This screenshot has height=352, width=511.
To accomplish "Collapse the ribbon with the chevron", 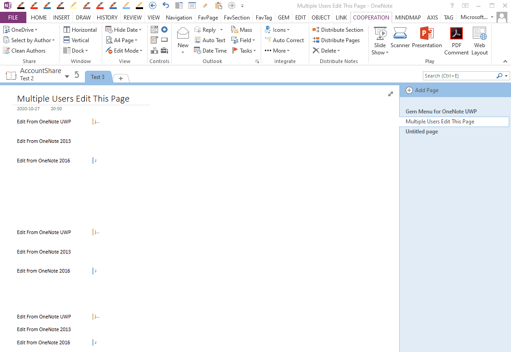I will point(505,61).
